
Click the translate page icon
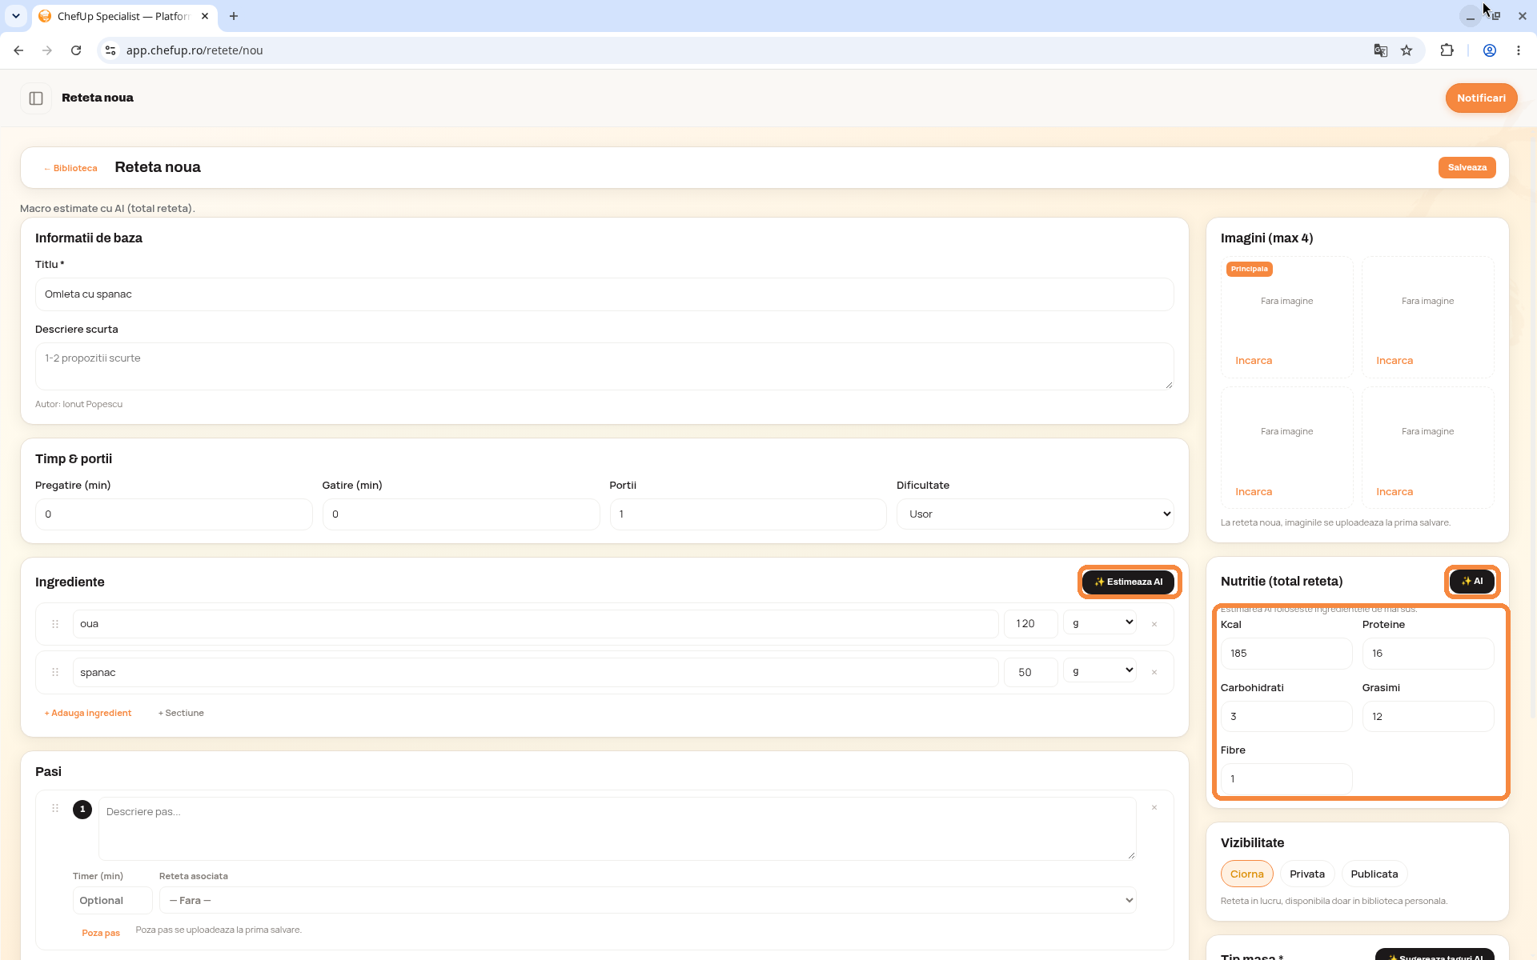click(1380, 50)
